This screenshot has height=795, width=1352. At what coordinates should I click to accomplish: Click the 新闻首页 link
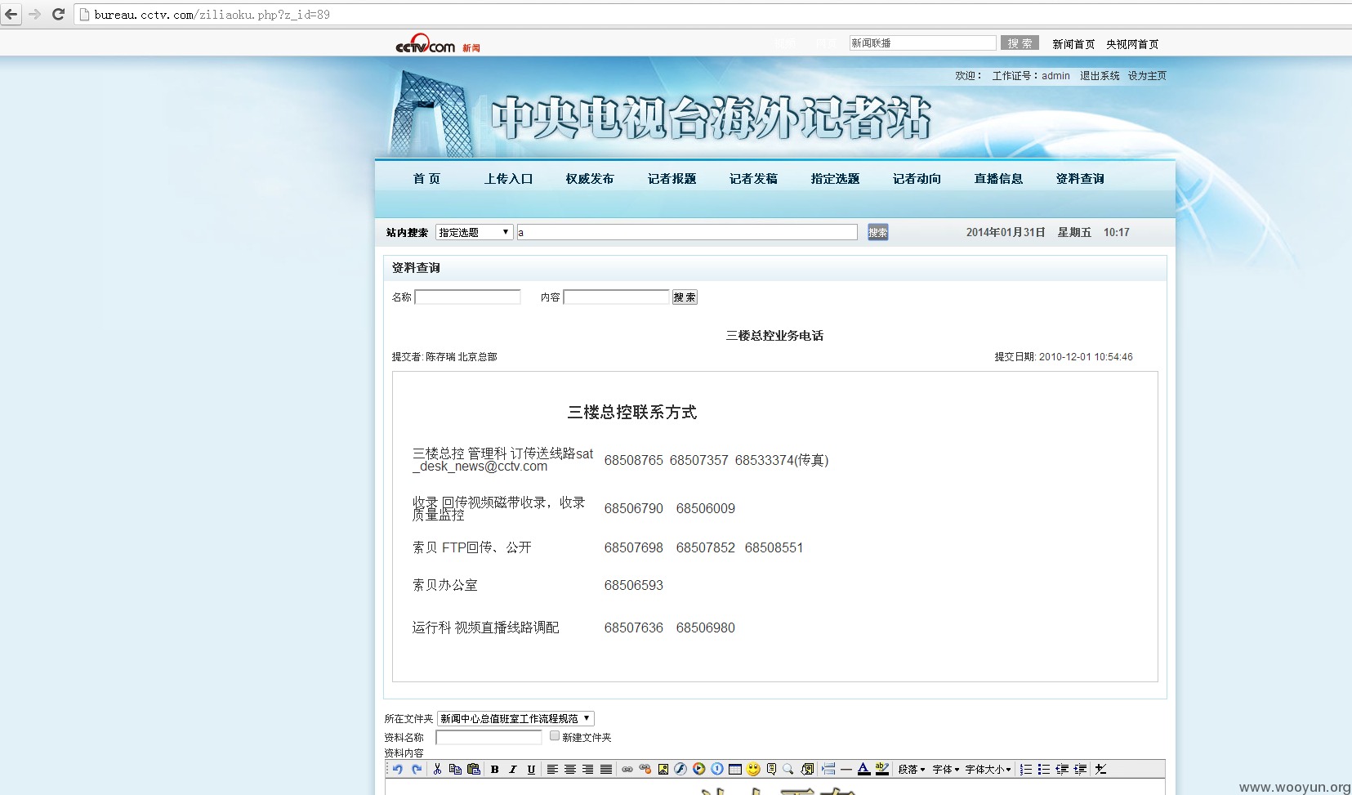[1073, 44]
